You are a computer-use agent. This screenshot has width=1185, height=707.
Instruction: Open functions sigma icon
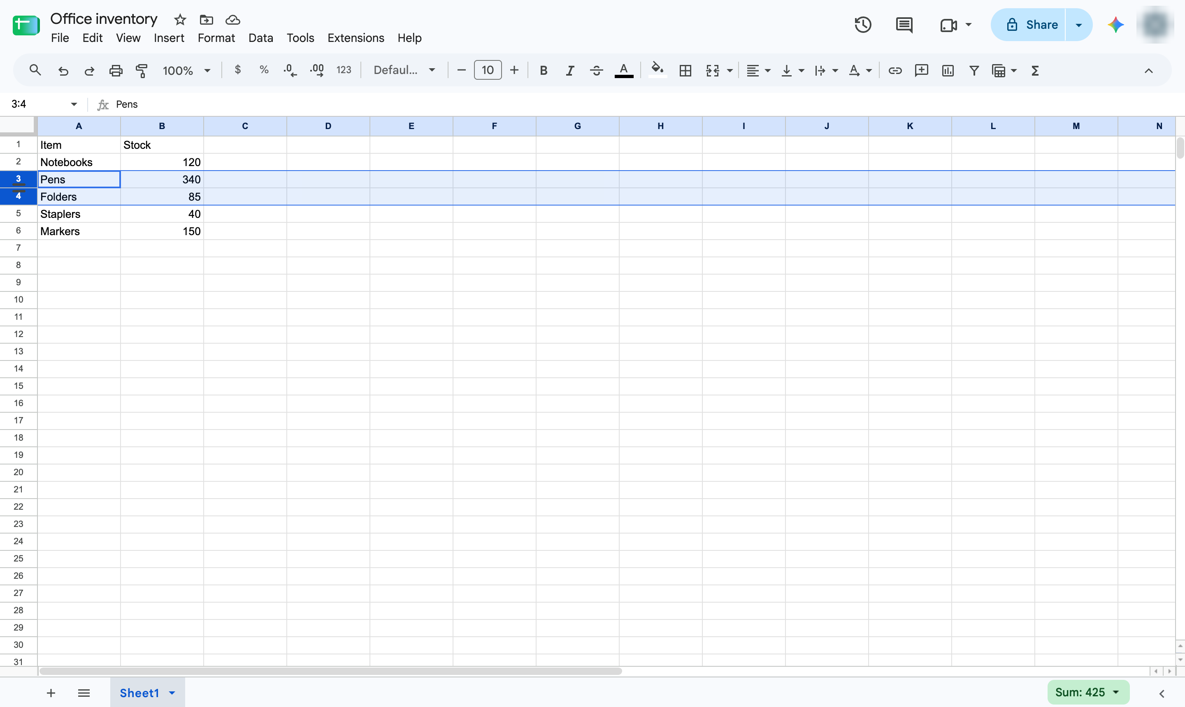1035,71
